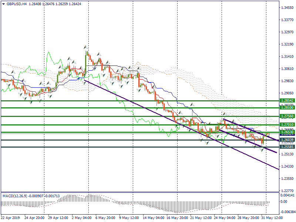296x222 pixels.
Task: Select the 1.26530 green price label
Action: (x=287, y=132)
